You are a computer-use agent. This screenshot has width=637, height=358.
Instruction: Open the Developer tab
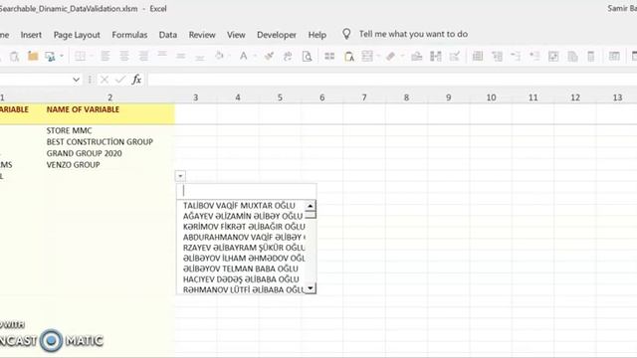277,35
